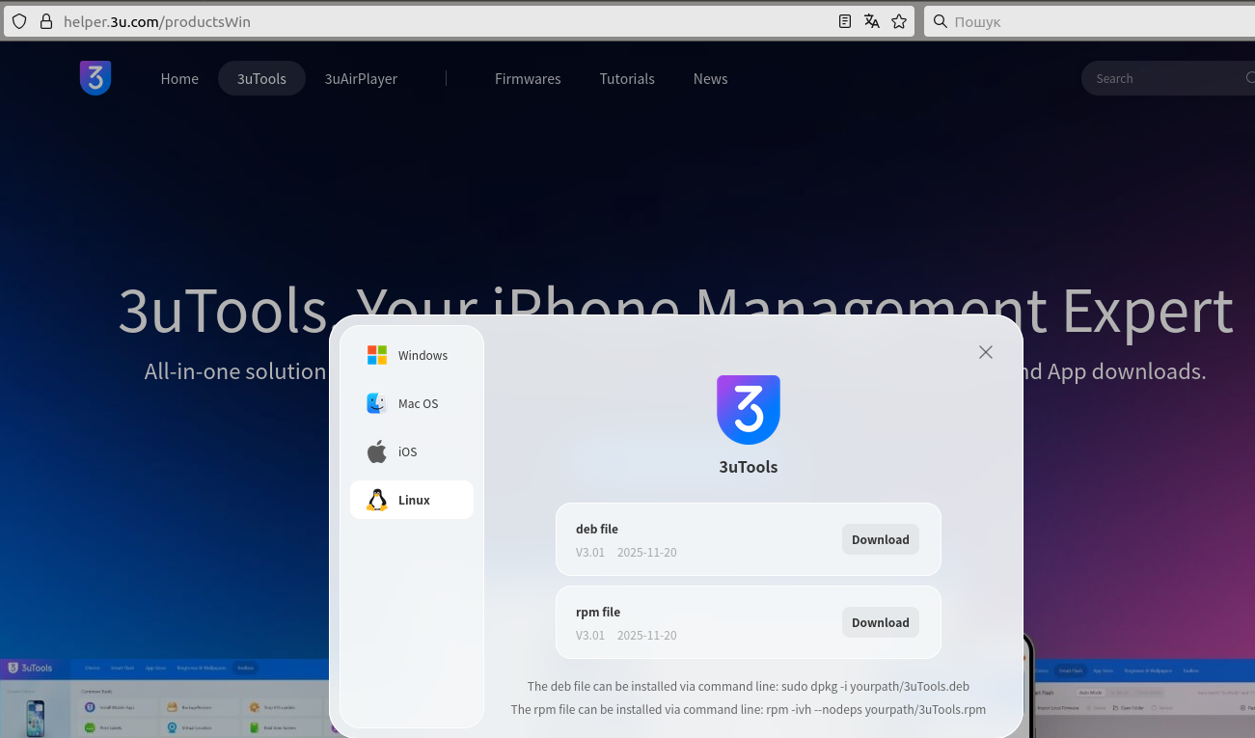Image resolution: width=1255 pixels, height=738 pixels.
Task: Select the iOS platform tab
Action: pos(412,451)
